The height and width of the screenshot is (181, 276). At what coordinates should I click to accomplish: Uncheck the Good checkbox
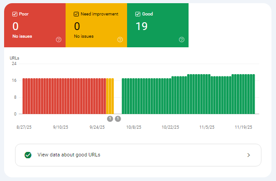click(138, 14)
